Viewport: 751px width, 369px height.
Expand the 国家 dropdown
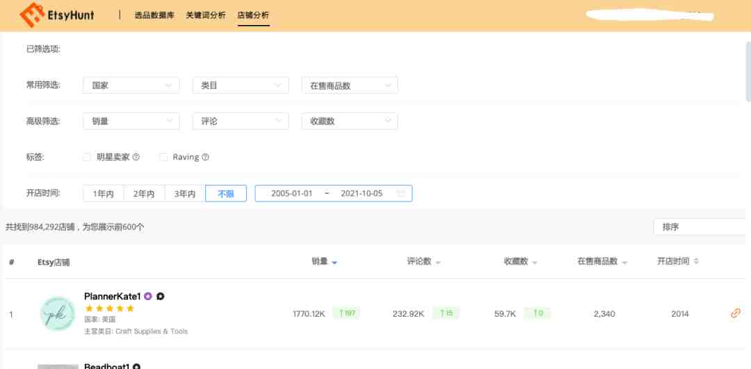pos(131,85)
